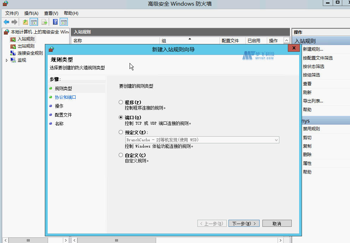Toggle the console tree pane icon
The width and height of the screenshot is (350, 243).
coord(34,22)
